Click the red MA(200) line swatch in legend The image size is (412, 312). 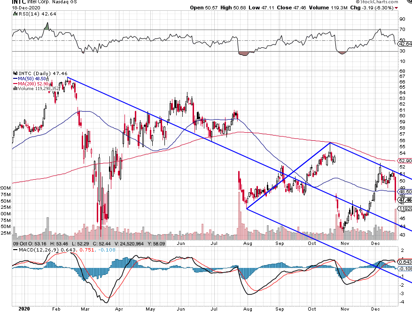tap(15, 84)
